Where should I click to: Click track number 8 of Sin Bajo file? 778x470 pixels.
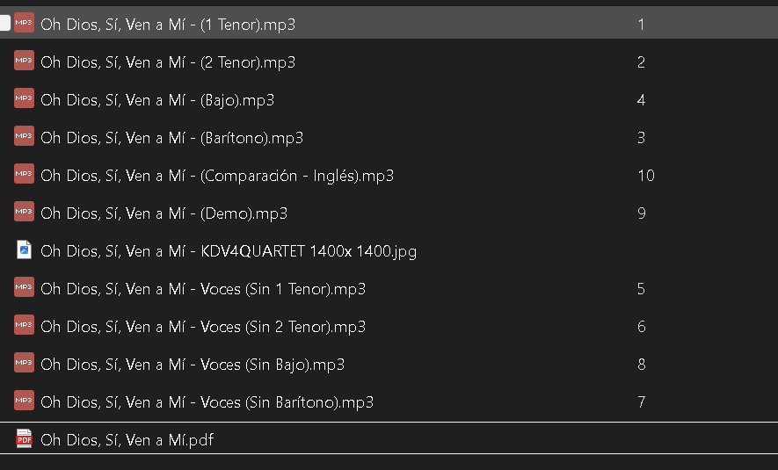click(642, 365)
